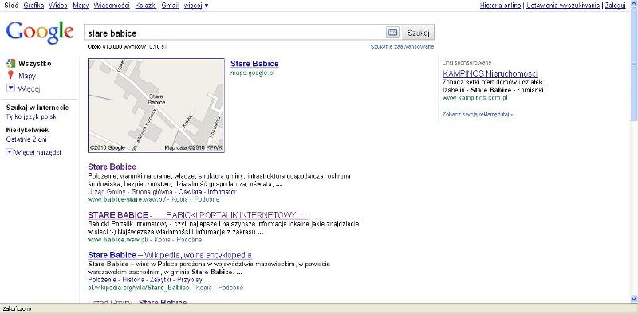Click the Stare Babice map thumbnail

coord(156,106)
